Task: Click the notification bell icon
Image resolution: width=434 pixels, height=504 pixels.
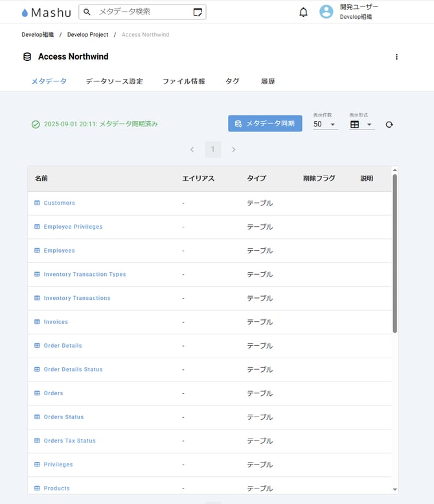Action: (x=303, y=12)
